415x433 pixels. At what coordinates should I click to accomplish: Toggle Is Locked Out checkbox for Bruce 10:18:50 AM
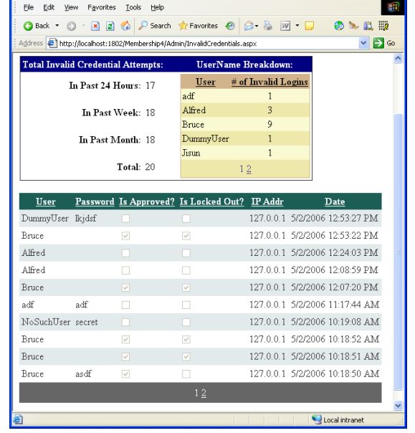[186, 374]
